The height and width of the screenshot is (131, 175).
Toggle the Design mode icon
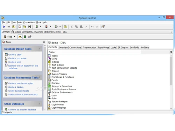click(x=20, y=37)
